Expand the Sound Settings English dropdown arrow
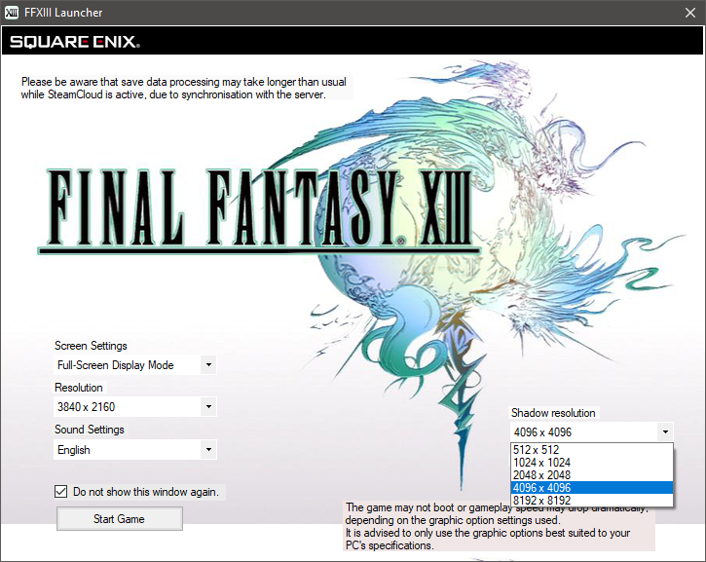The width and height of the screenshot is (706, 562). [x=208, y=449]
